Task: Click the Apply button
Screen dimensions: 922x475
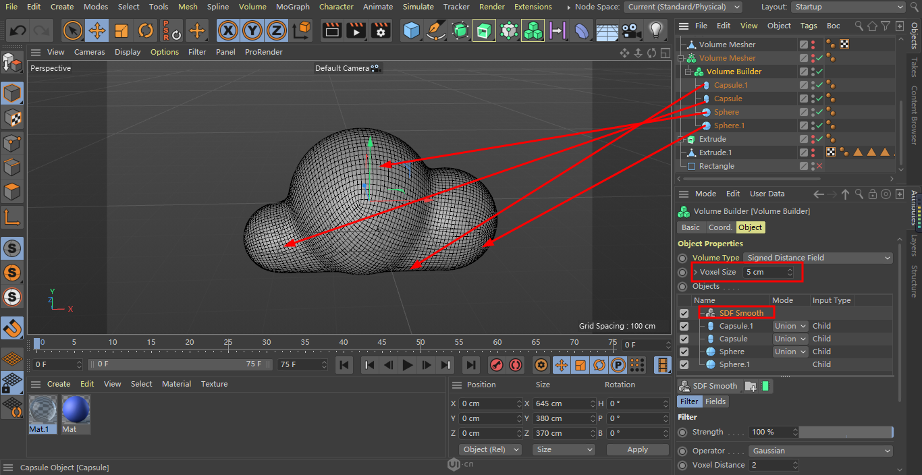Action: (x=637, y=449)
